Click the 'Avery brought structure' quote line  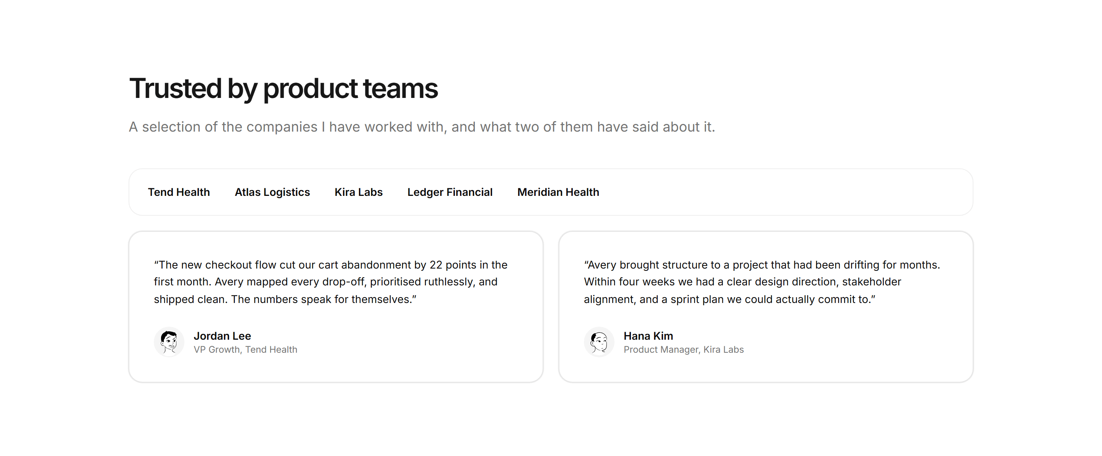coord(762,265)
